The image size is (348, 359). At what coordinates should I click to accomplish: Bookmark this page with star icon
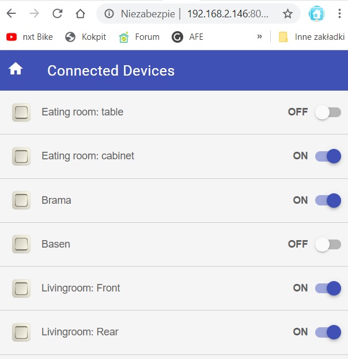click(288, 14)
